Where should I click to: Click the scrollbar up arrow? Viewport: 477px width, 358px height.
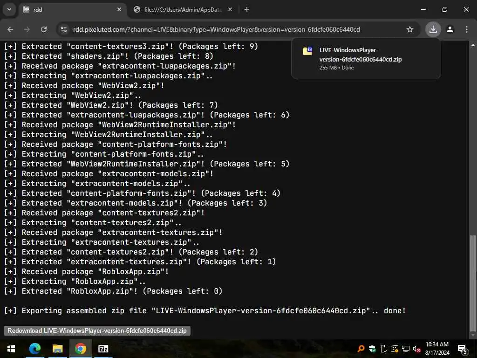coord(472,45)
